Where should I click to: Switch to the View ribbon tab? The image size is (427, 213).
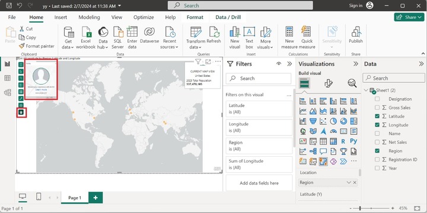pyautogui.click(x=117, y=17)
